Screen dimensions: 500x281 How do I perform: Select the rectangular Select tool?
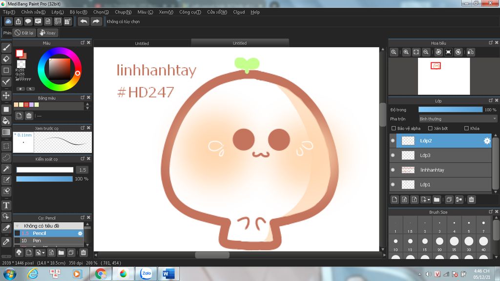coord(6,146)
